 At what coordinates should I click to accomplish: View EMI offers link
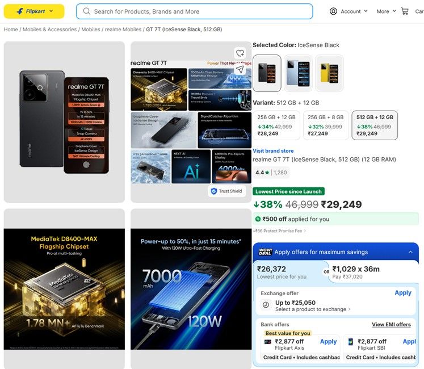[x=391, y=324]
